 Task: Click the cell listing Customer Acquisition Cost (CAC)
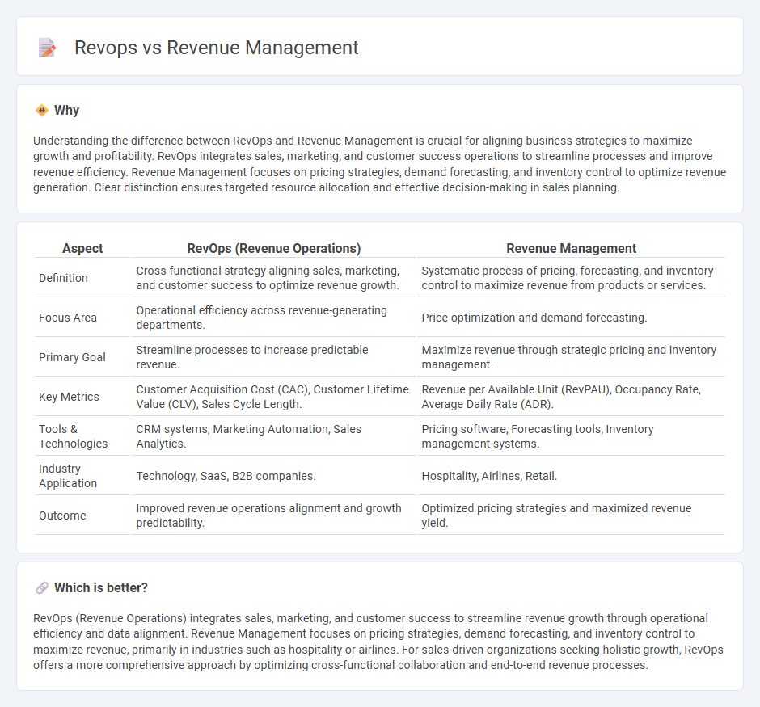(x=274, y=397)
